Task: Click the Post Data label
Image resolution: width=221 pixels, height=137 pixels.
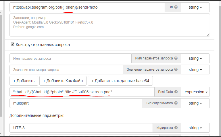Action: pyautogui.click(x=166, y=92)
